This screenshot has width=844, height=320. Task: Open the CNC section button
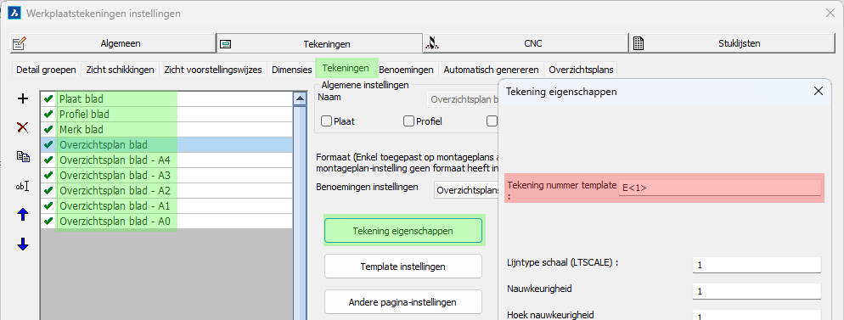[525, 43]
